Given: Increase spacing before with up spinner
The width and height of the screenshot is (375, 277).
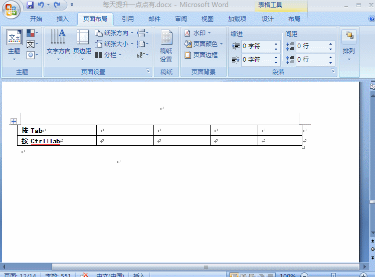Looking at the screenshot, I should (x=330, y=44).
